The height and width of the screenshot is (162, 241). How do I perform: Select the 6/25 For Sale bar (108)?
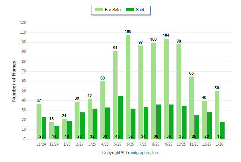pyautogui.click(x=128, y=87)
